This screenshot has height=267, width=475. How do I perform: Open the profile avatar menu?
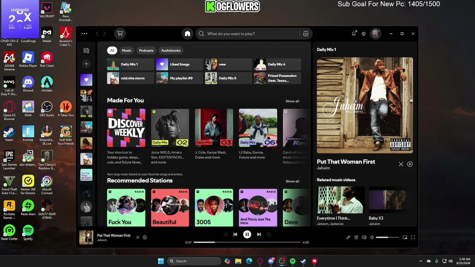pos(376,34)
